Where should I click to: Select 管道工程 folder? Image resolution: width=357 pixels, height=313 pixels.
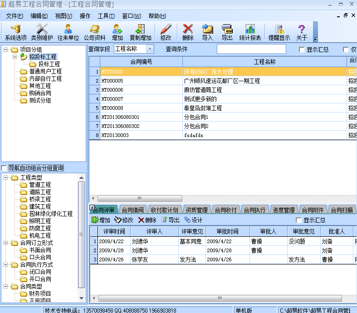coord(35,185)
